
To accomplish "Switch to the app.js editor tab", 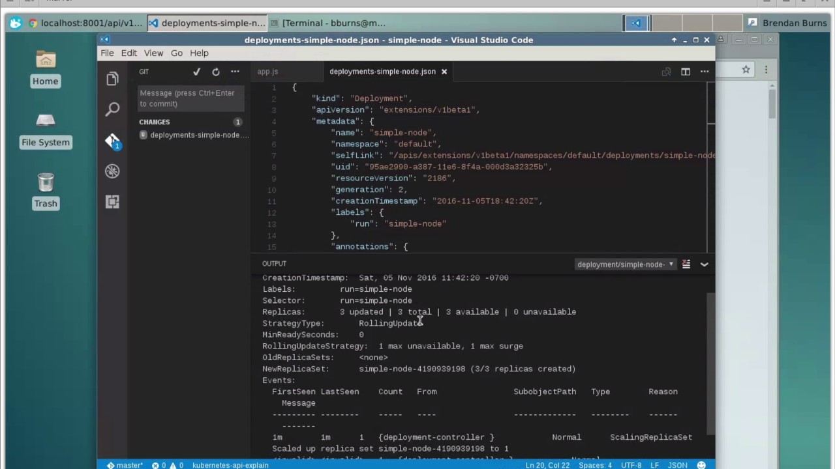I will 267,72.
